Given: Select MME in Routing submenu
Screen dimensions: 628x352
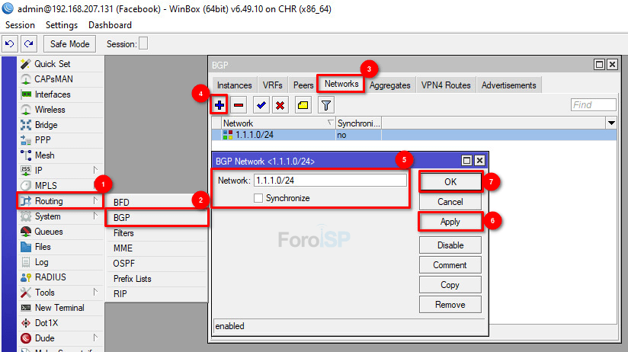Looking at the screenshot, I should (157, 248).
